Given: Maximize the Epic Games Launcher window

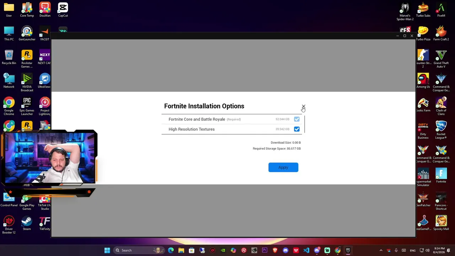Looking at the screenshot, I should point(405,36).
